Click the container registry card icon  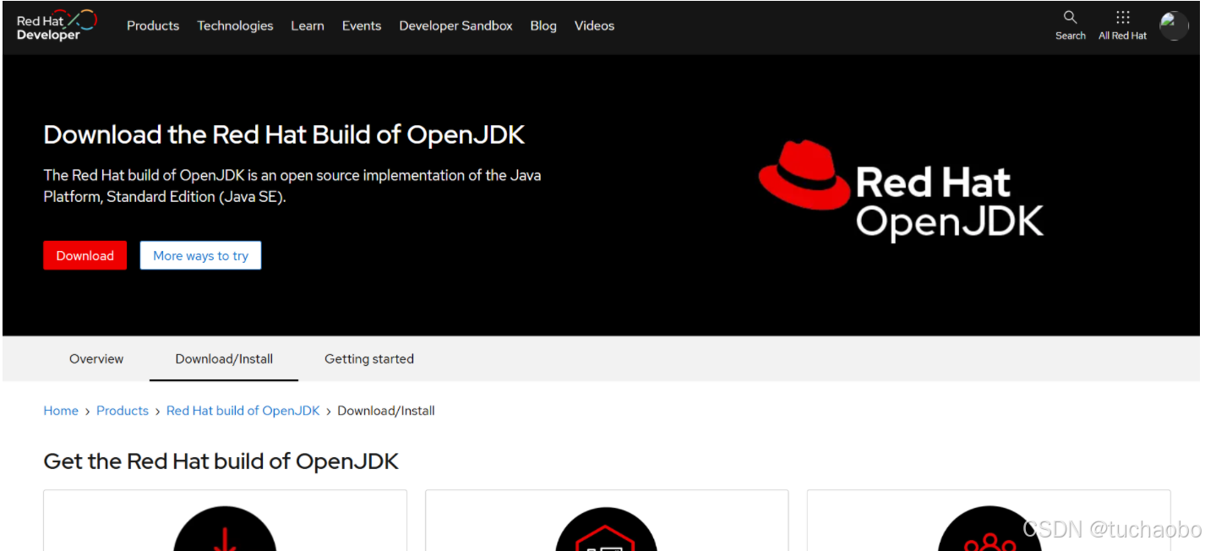click(606, 529)
